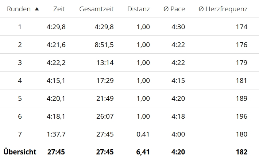The image size is (259, 161).
Task: Click the sort arrow next to Runden
Action: [x=36, y=9]
